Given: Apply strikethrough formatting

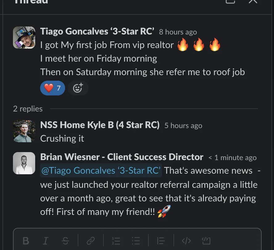Looking at the screenshot, I should coord(65,241).
